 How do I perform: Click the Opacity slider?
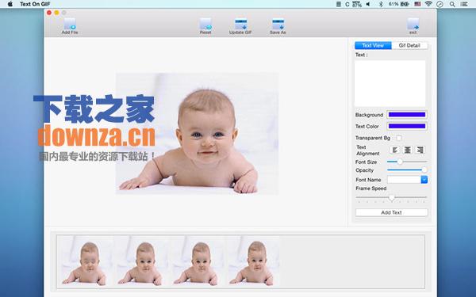(407, 170)
